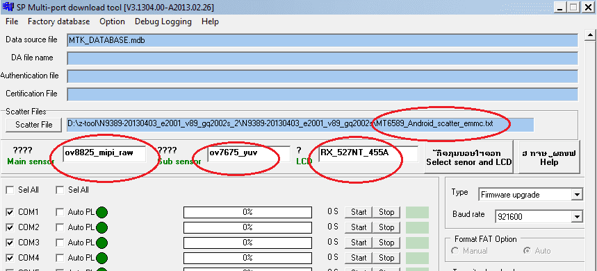597x271 pixels.
Task: Click the application icon in the title bar
Action: coord(8,7)
